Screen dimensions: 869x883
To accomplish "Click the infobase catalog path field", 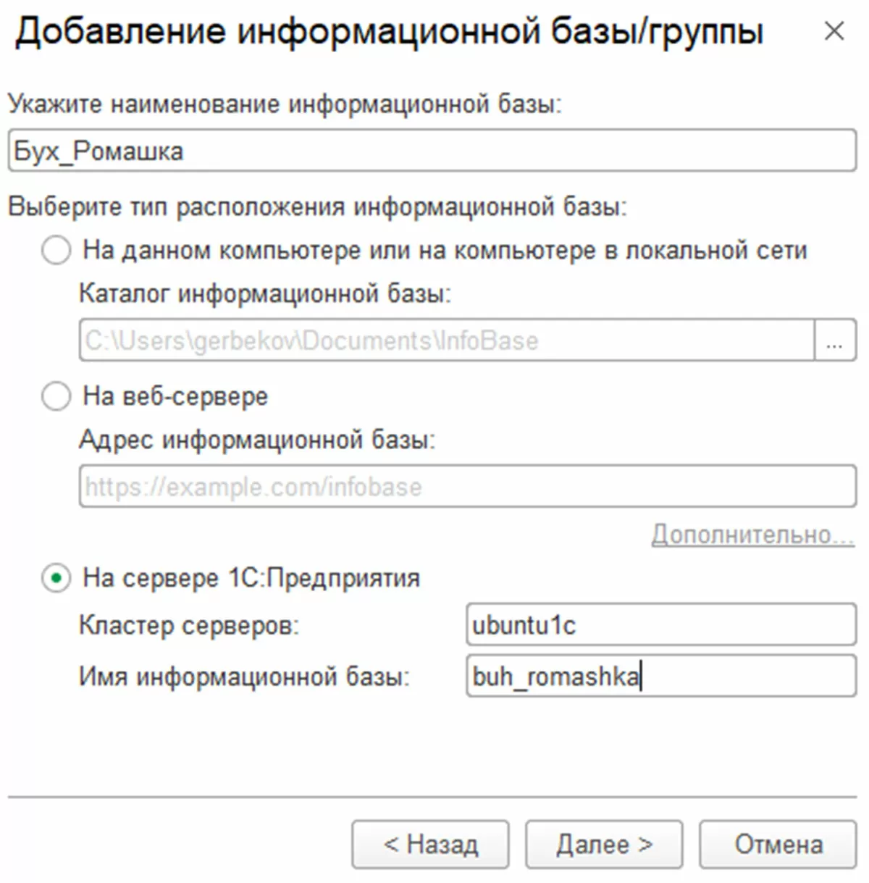I will point(446,340).
